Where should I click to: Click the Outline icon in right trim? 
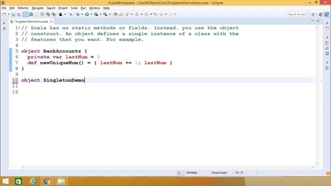[327, 68]
